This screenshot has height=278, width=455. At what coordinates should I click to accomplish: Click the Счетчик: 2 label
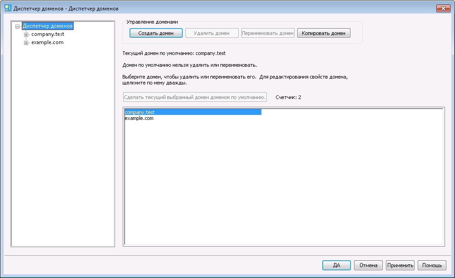click(x=289, y=97)
